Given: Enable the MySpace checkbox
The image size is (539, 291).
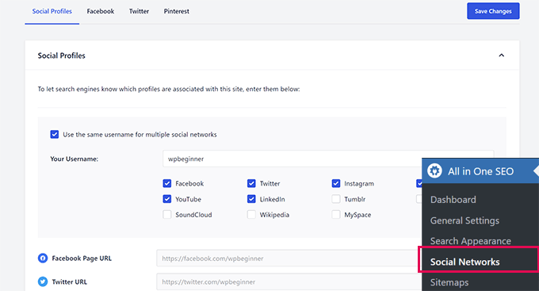Looking at the screenshot, I should coord(336,215).
